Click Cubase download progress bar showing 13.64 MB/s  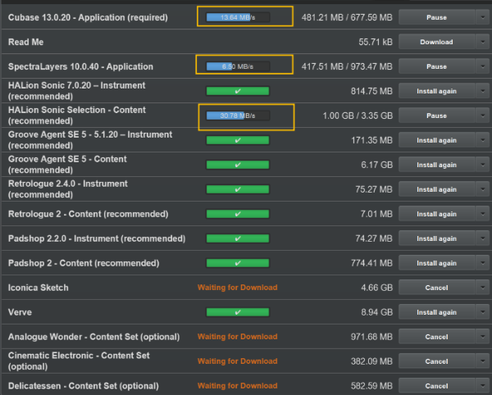coord(238,17)
